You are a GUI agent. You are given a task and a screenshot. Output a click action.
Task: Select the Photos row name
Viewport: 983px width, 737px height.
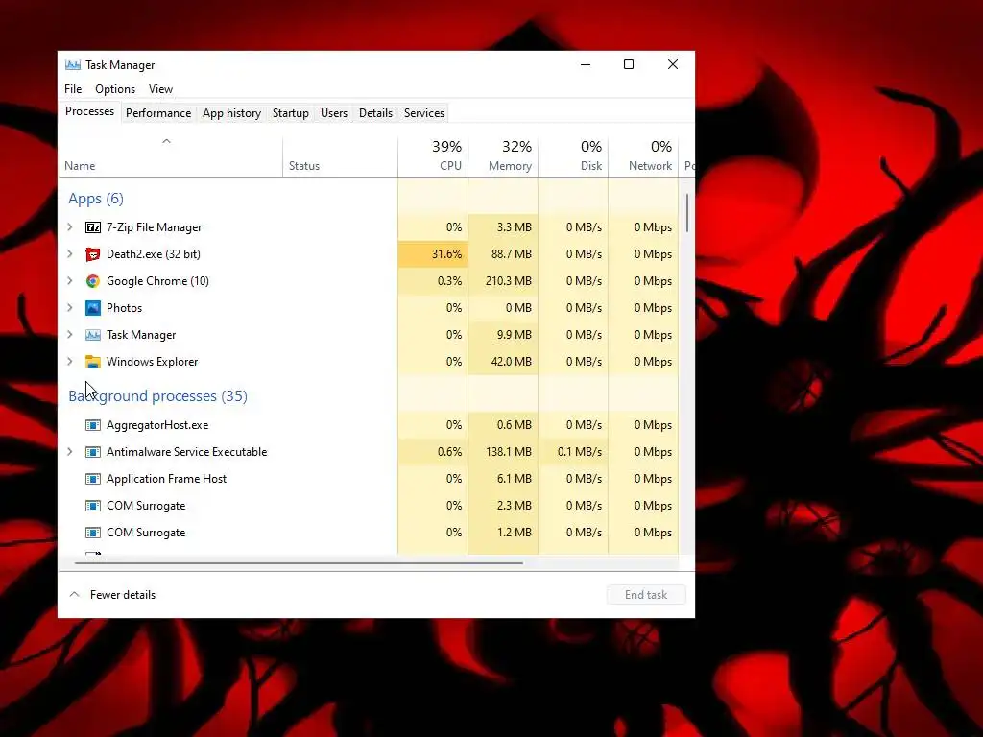(x=124, y=308)
